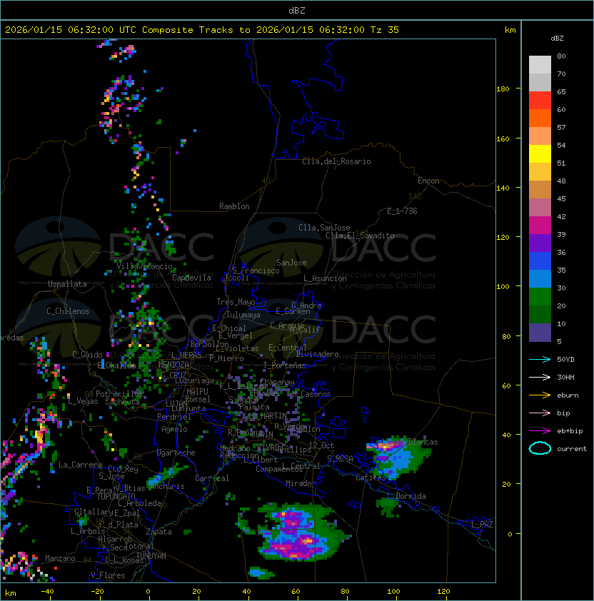
Task: Click the Villavicencio map label
Action: (x=144, y=266)
